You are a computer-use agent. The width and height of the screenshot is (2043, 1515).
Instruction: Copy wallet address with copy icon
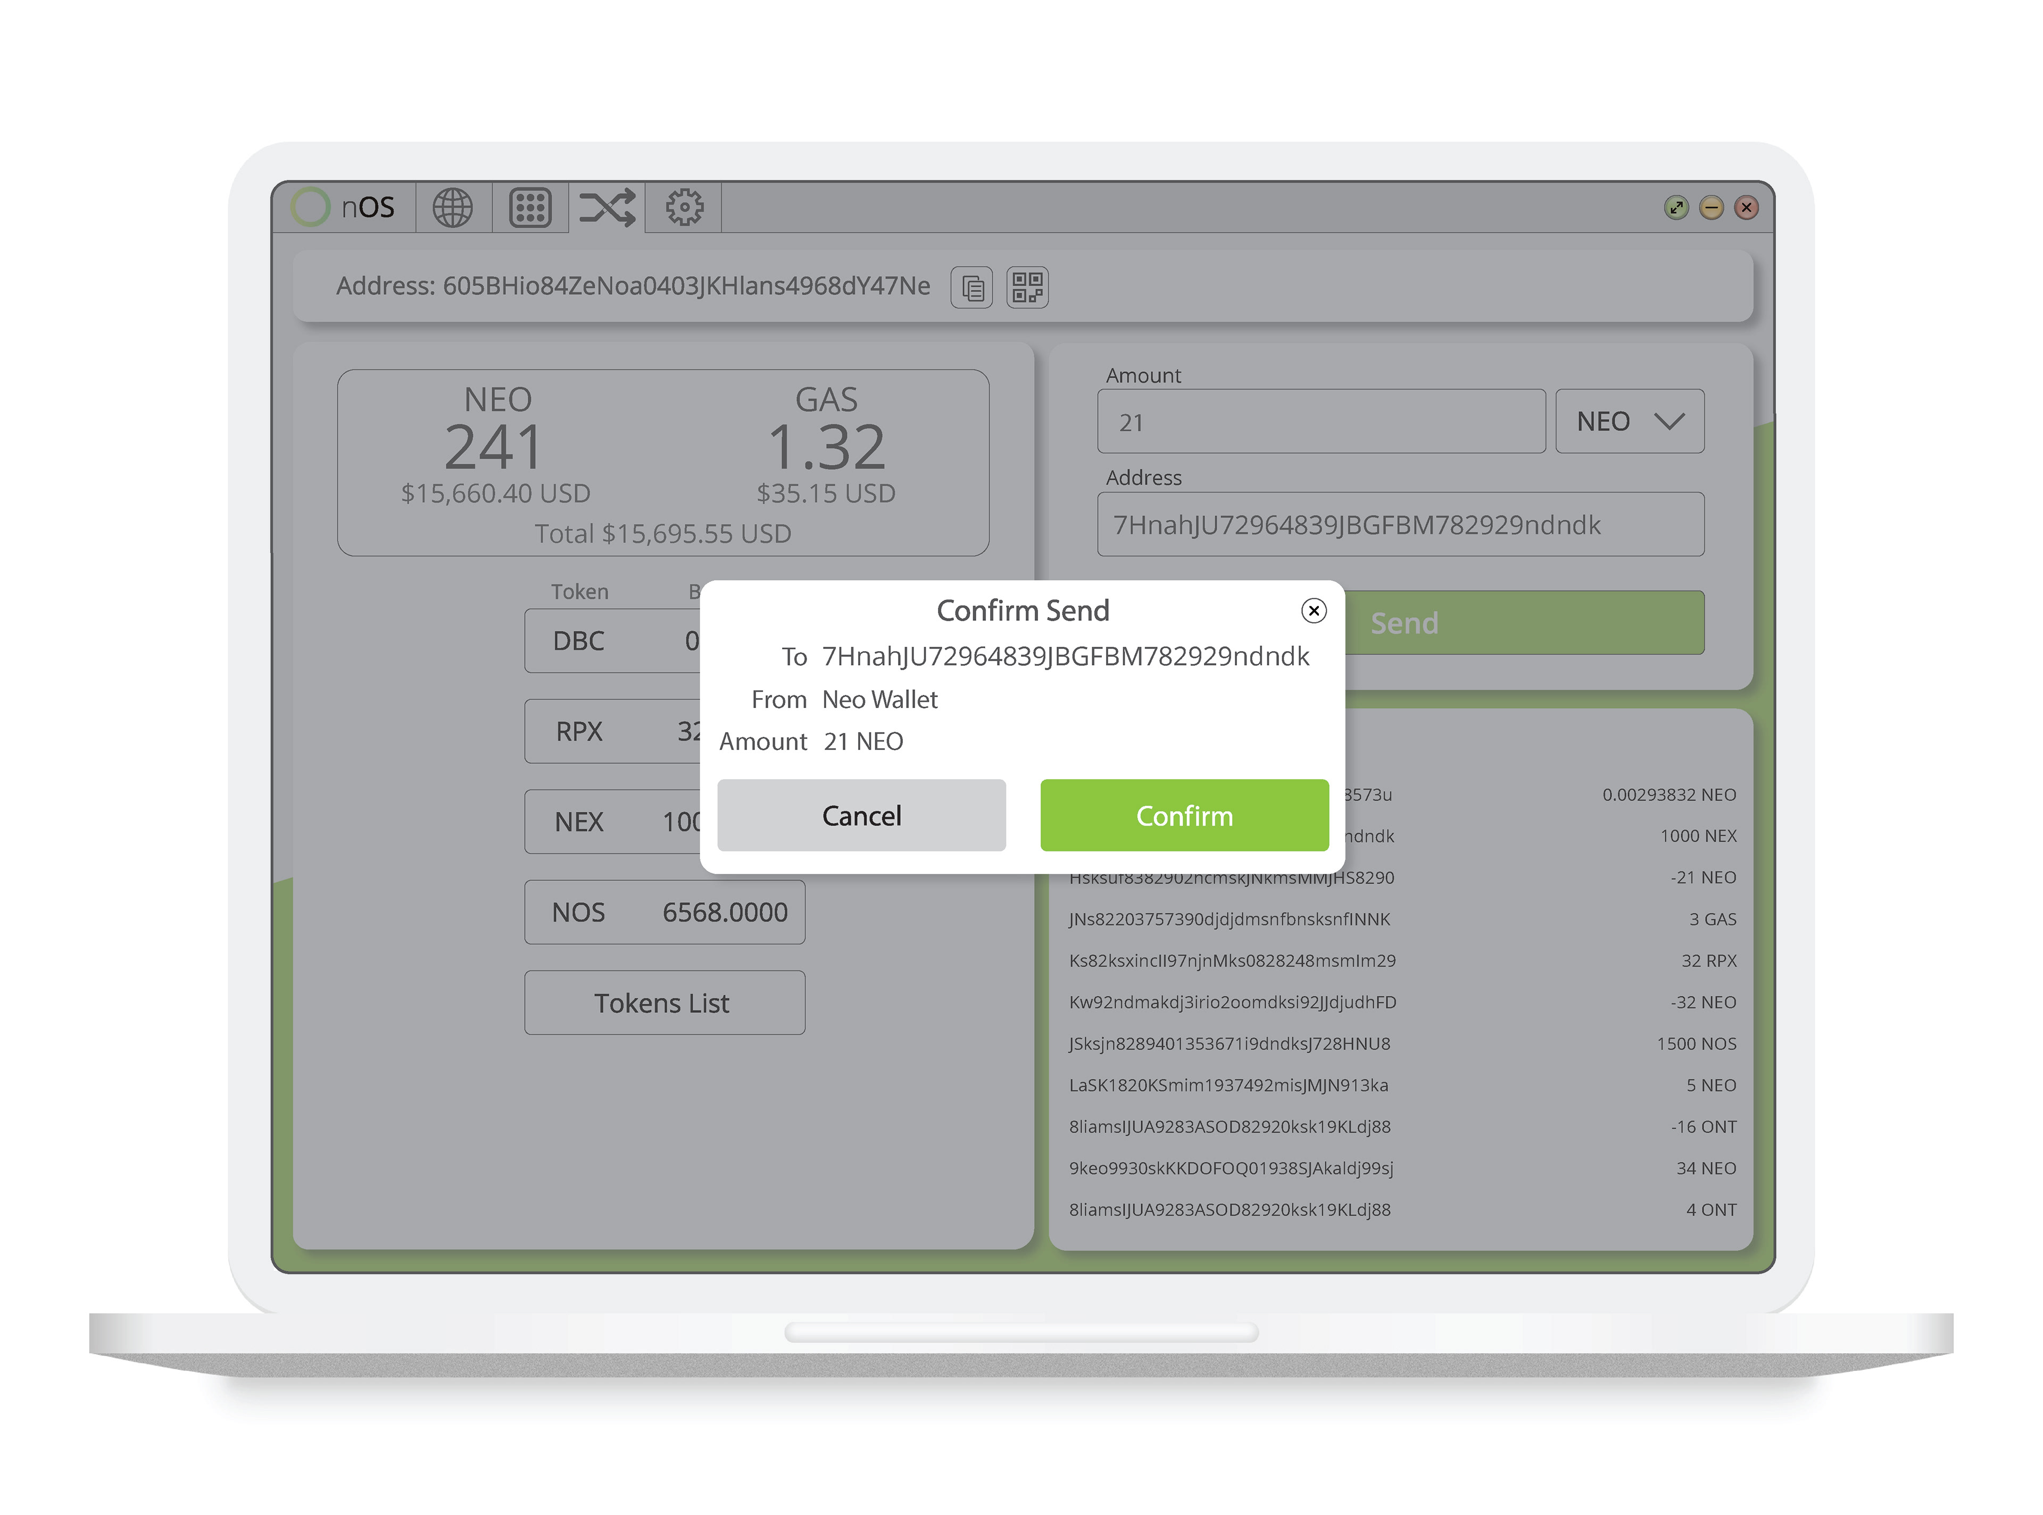coord(972,288)
